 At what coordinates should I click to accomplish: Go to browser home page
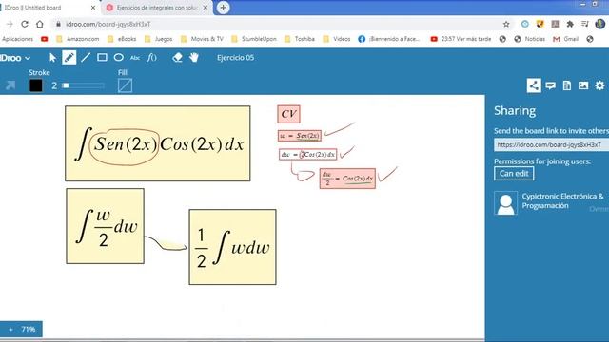pyautogui.click(x=40, y=24)
